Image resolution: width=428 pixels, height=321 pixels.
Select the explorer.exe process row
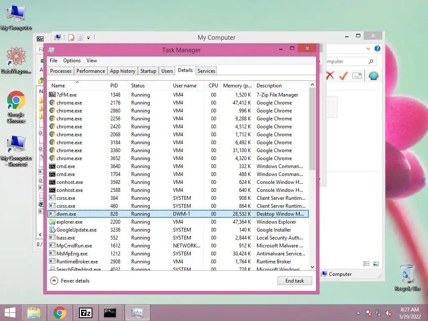(x=178, y=222)
